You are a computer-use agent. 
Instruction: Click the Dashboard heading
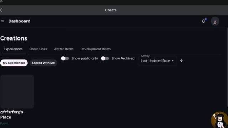tap(19, 21)
